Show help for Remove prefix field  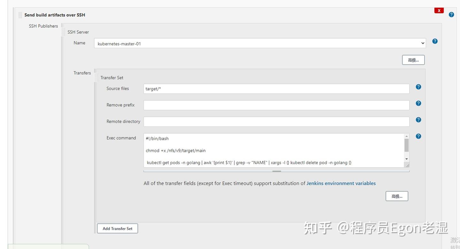418,103
